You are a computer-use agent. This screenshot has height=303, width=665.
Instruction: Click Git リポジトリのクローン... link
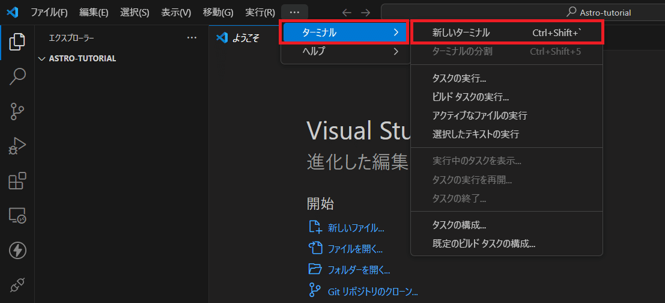click(373, 292)
